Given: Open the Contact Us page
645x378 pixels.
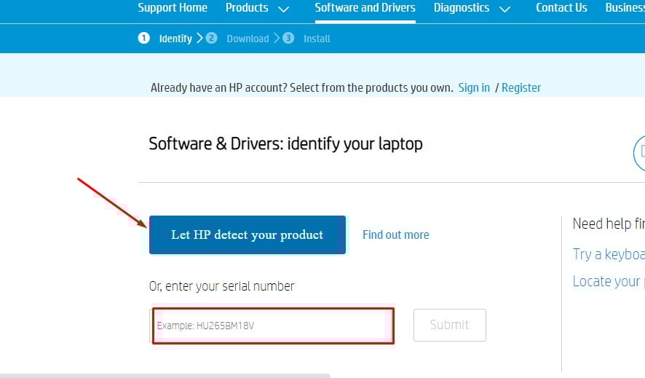Looking at the screenshot, I should pos(561,8).
